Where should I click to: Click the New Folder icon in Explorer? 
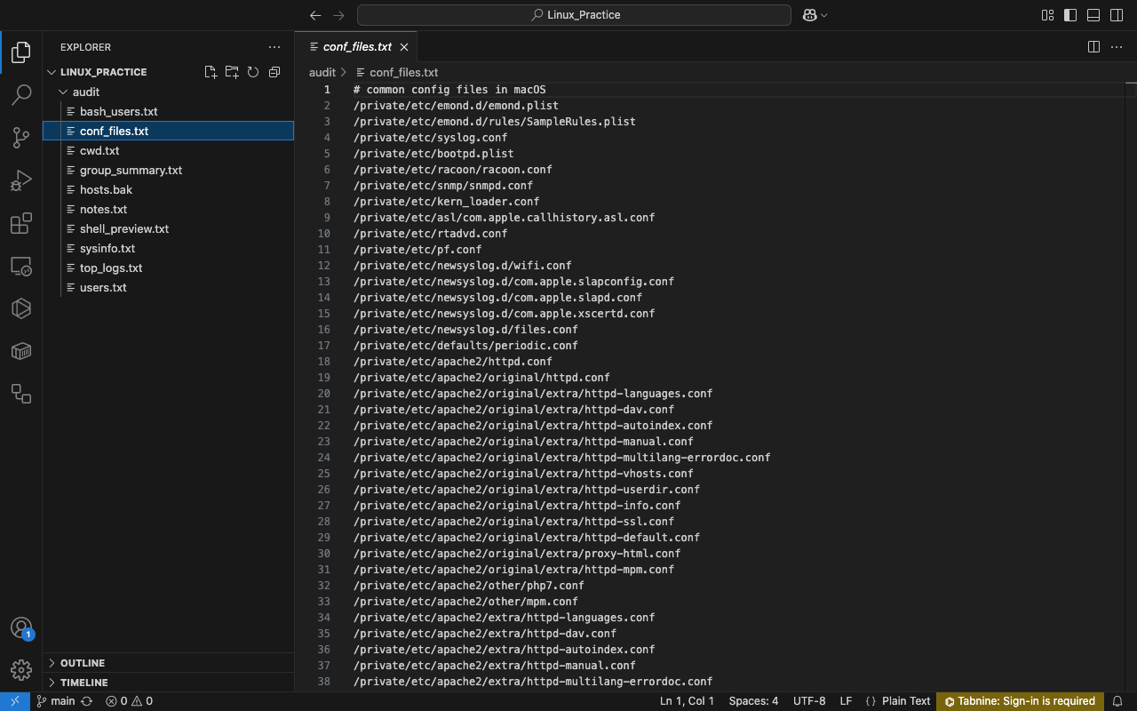pos(232,72)
